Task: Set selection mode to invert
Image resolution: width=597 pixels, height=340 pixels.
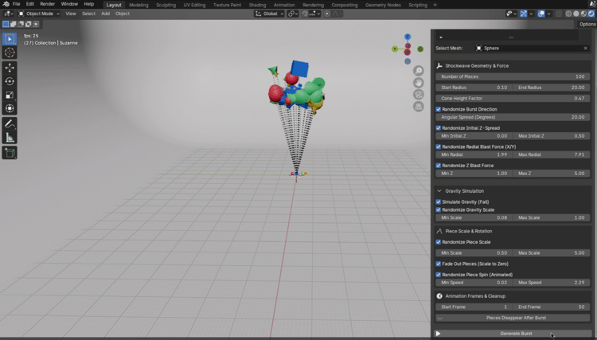Action: point(29,24)
